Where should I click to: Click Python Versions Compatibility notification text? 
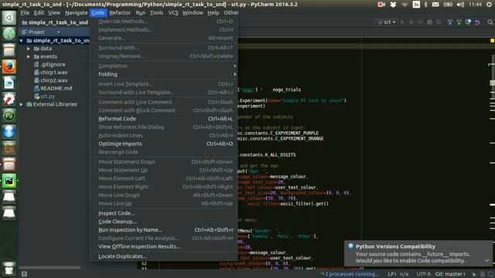[395, 246]
